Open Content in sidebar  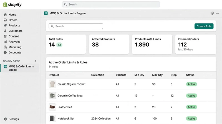coord(14,36)
